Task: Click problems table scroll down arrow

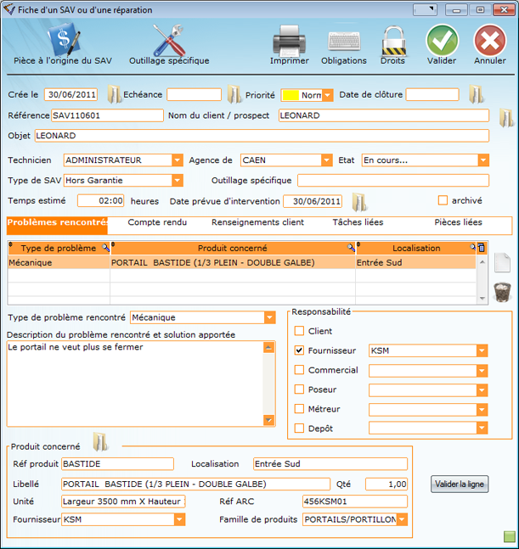Action: (482, 299)
